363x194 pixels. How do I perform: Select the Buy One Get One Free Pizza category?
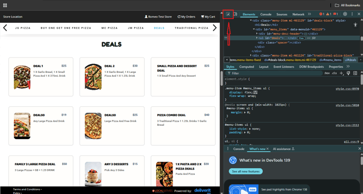66,28
